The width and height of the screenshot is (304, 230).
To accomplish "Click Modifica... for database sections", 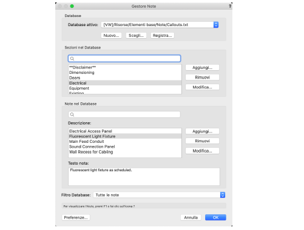I will (x=202, y=87).
